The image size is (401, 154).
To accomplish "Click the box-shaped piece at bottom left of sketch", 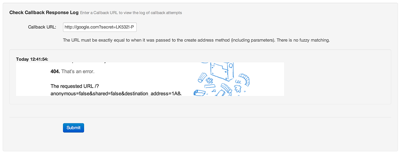I will (x=199, y=93).
